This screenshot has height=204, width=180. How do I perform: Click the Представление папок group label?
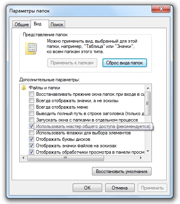tap(45, 35)
